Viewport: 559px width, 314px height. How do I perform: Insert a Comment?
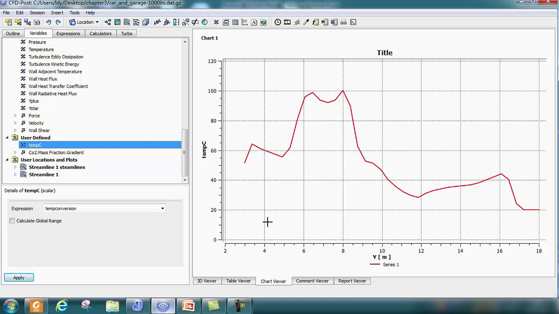coord(254,22)
